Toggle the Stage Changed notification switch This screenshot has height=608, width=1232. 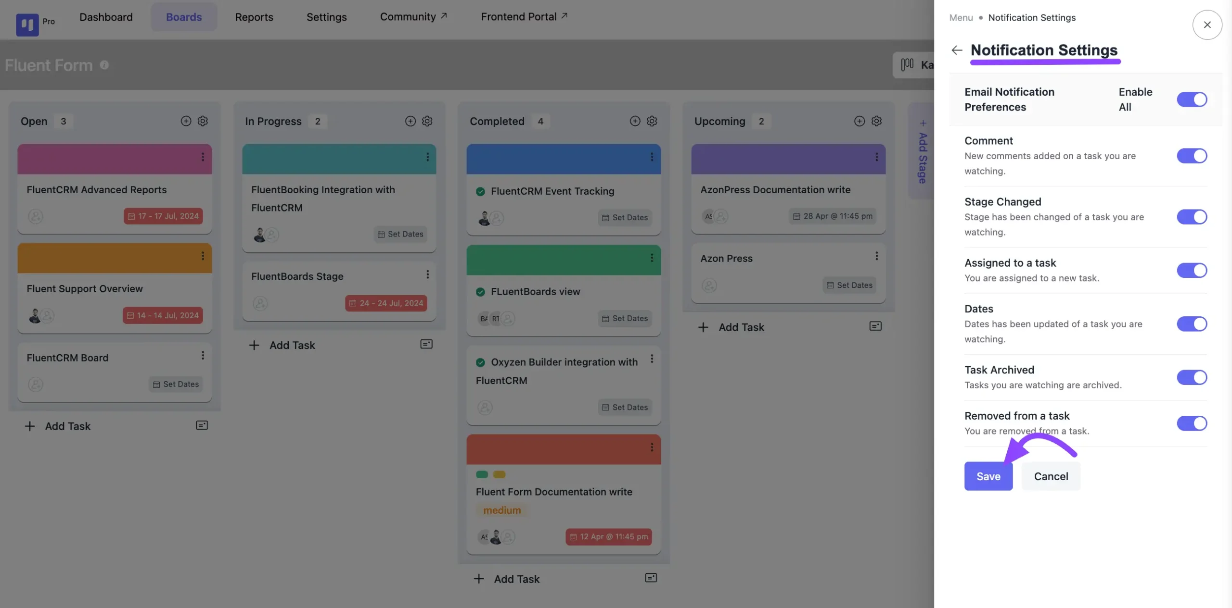click(1192, 217)
